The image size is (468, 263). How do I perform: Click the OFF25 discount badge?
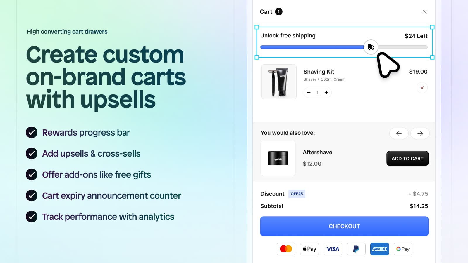point(297,194)
